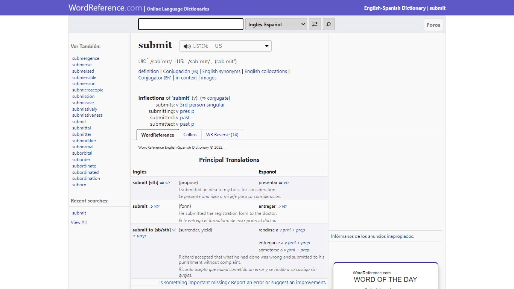
Task: Click 'v prnl + prep' after entregarse a
Action: pos(297,243)
